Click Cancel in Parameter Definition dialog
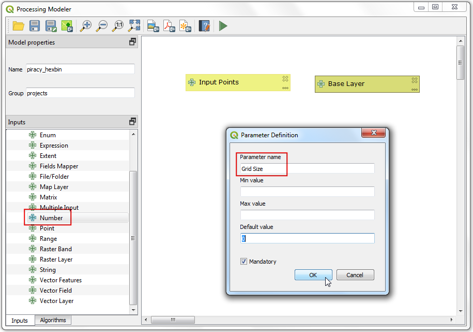Image resolution: width=473 pixels, height=332 pixels. tap(355, 275)
